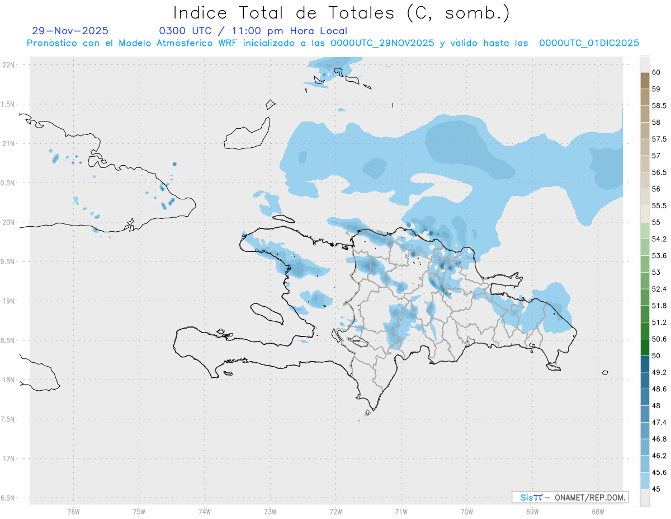Click the colorbar label '50'
The image size is (671, 519).
pyautogui.click(x=656, y=356)
